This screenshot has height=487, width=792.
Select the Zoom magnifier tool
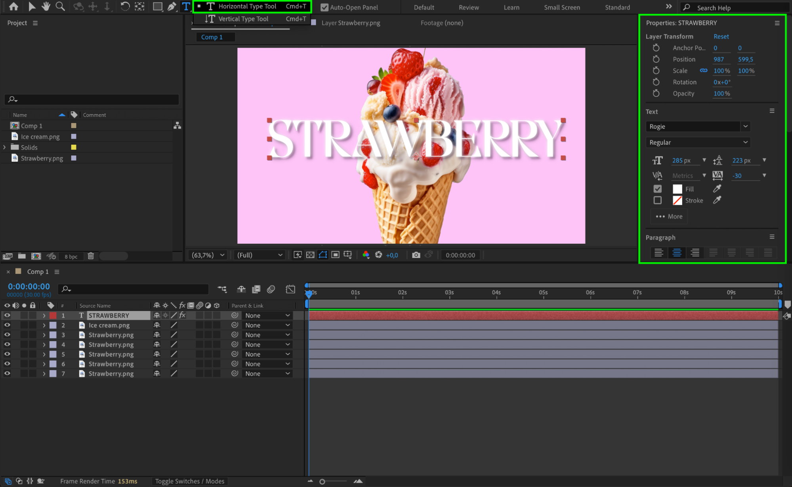(x=60, y=6)
